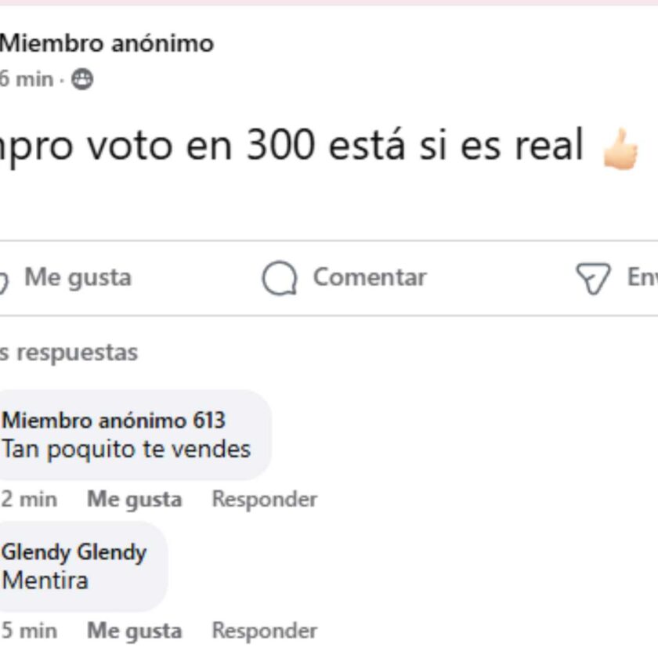The width and height of the screenshot is (658, 658).
Task: Click the comment speech bubble icon
Action: [280, 278]
